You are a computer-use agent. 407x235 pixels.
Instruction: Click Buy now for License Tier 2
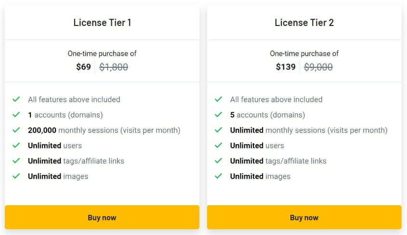click(x=304, y=217)
